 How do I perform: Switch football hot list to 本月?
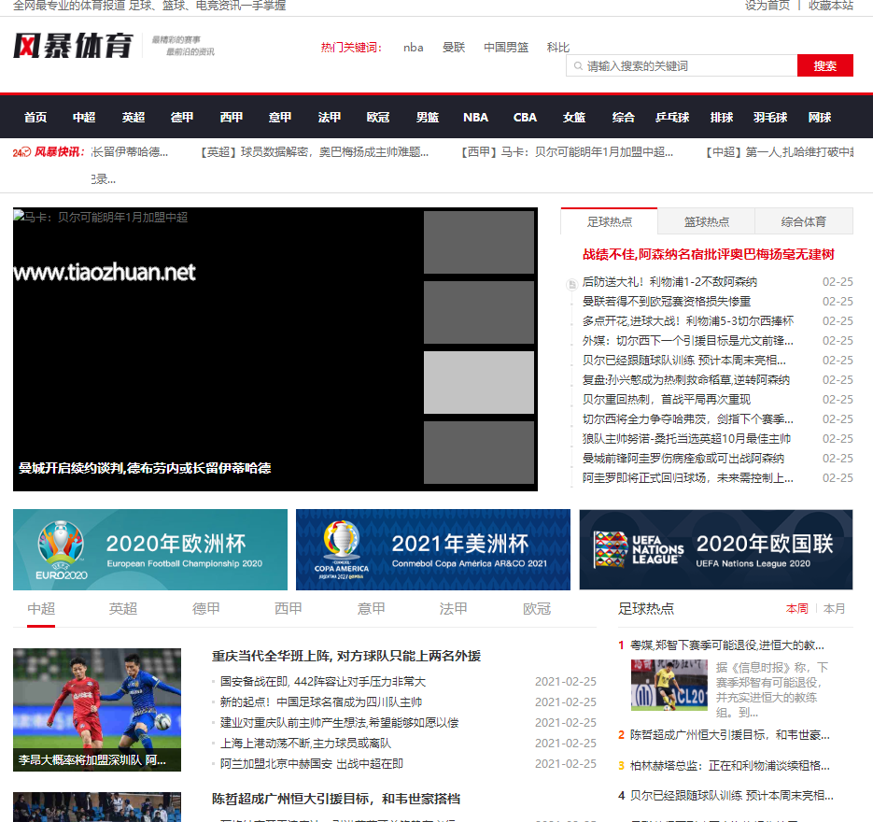pyautogui.click(x=834, y=609)
